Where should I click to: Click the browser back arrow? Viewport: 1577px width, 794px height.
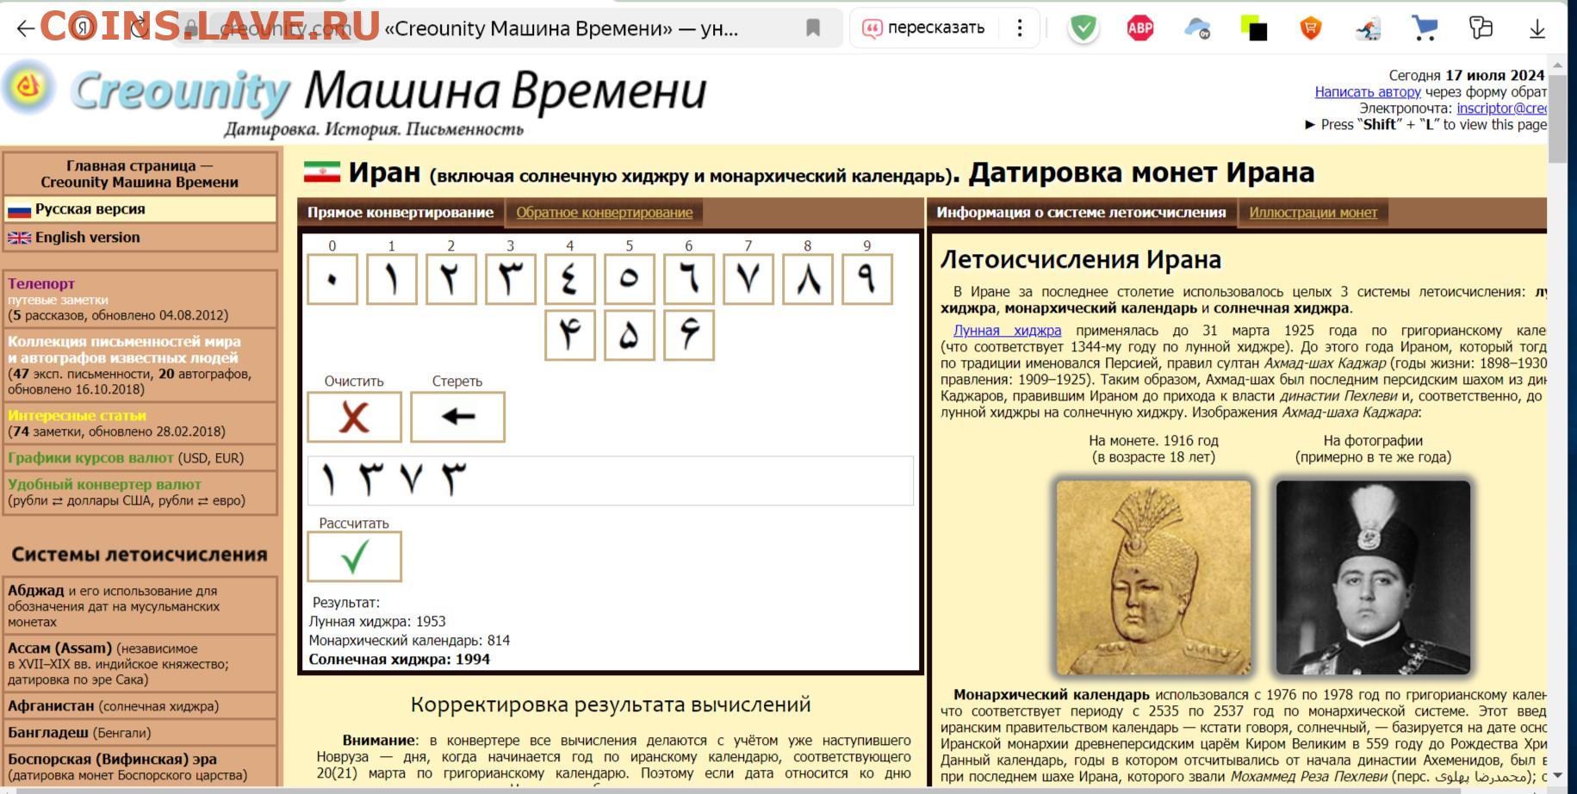[25, 28]
